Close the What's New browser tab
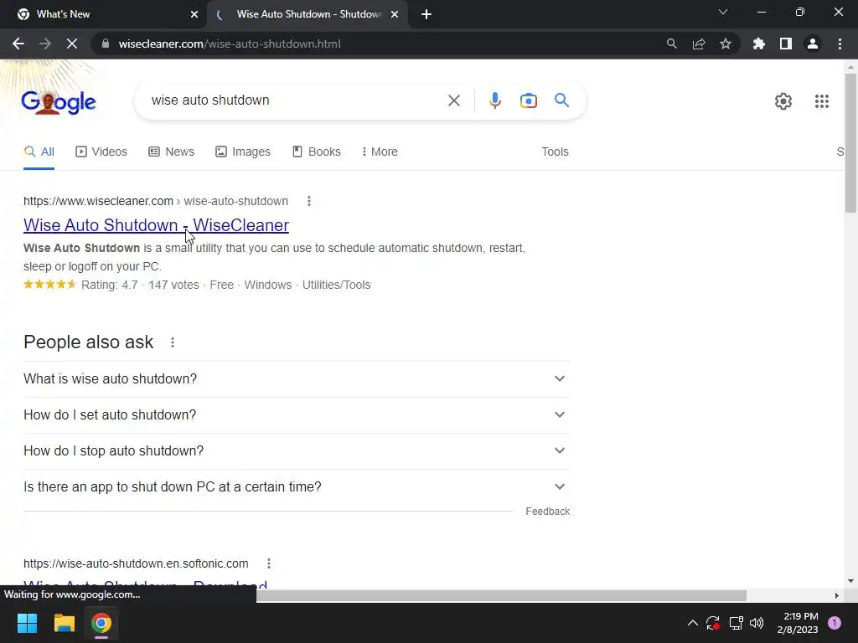 point(194,14)
